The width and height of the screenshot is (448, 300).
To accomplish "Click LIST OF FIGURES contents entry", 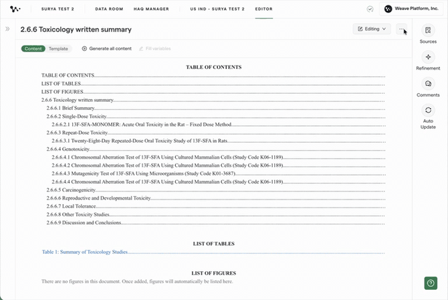I will 213,92.
